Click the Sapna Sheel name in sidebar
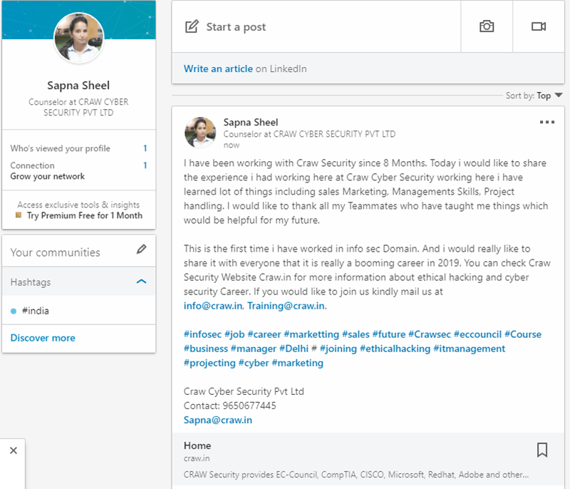The height and width of the screenshot is (489, 570). (78, 86)
